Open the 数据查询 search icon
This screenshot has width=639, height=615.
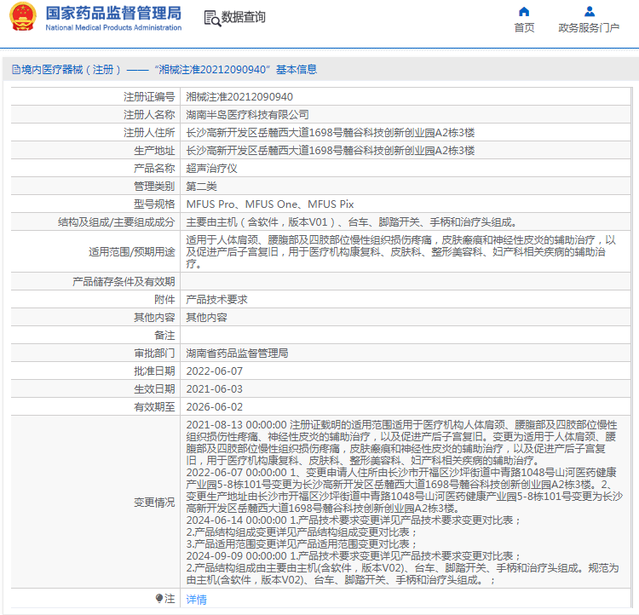tap(212, 19)
